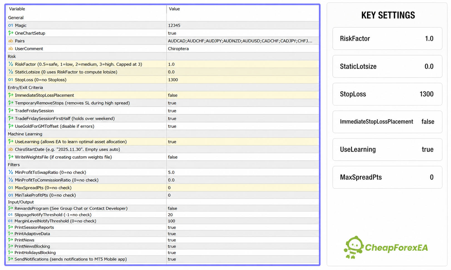451x270 pixels.
Task: Click the CheapForexEA robot logo
Action: point(354,247)
